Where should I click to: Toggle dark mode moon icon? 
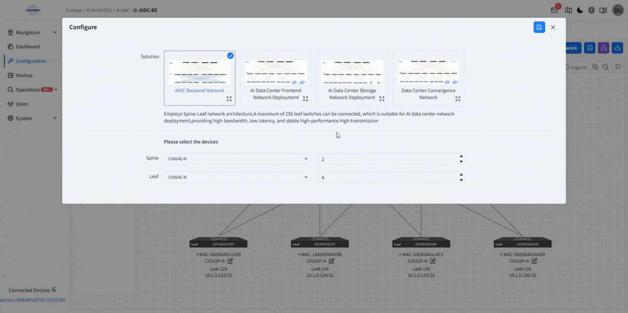(x=580, y=10)
